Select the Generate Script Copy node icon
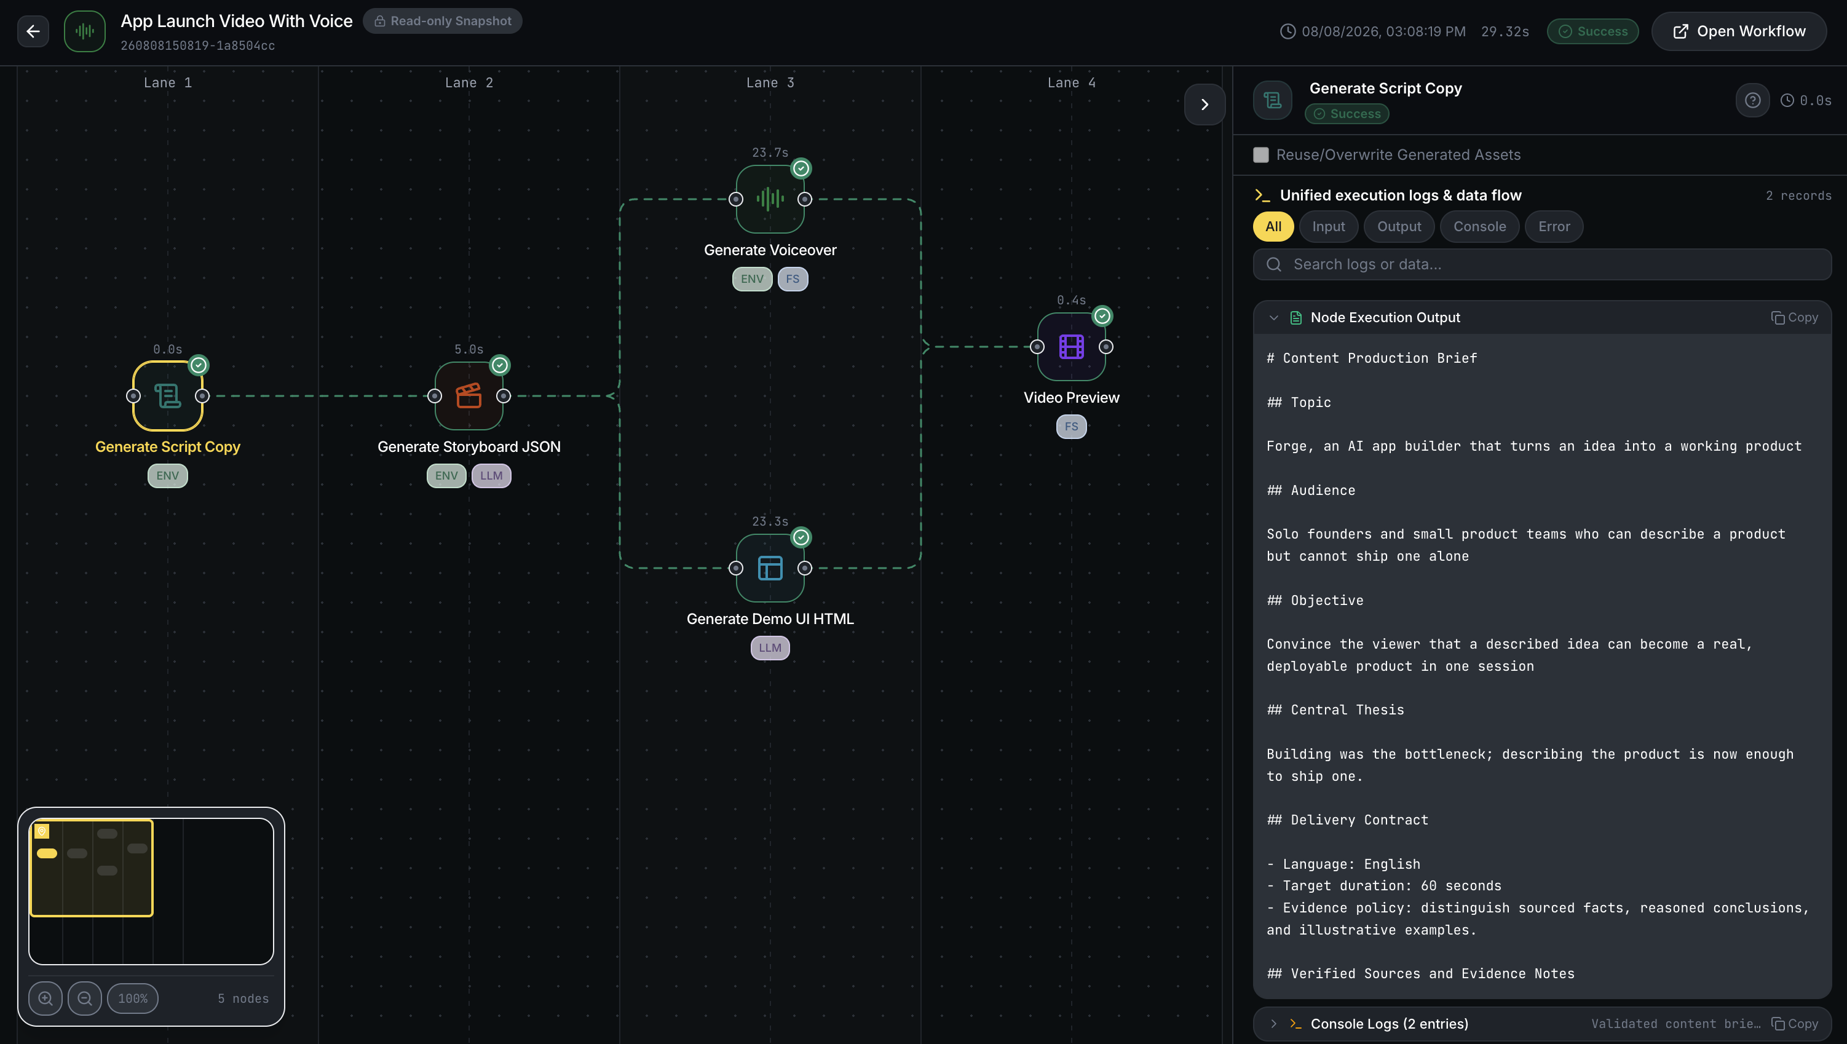This screenshot has width=1847, height=1044. pyautogui.click(x=168, y=395)
